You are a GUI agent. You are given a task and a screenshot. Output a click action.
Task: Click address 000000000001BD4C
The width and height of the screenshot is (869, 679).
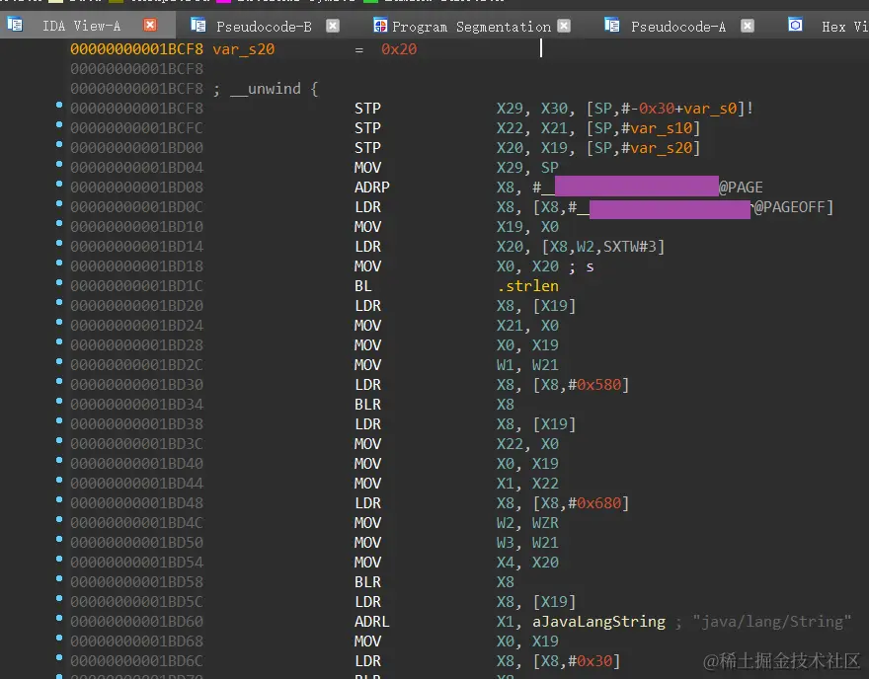click(136, 523)
